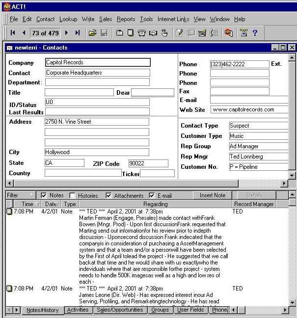Click the contact pane horizontal scrollbar right arrow
Viewport: 297px width, 318px height.
tap(284, 184)
